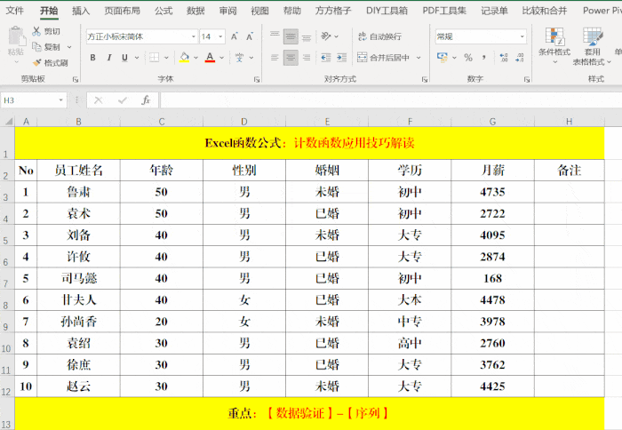The height and width of the screenshot is (430, 622).
Task: Click the phonetic guide 文 icon
Action: (239, 58)
